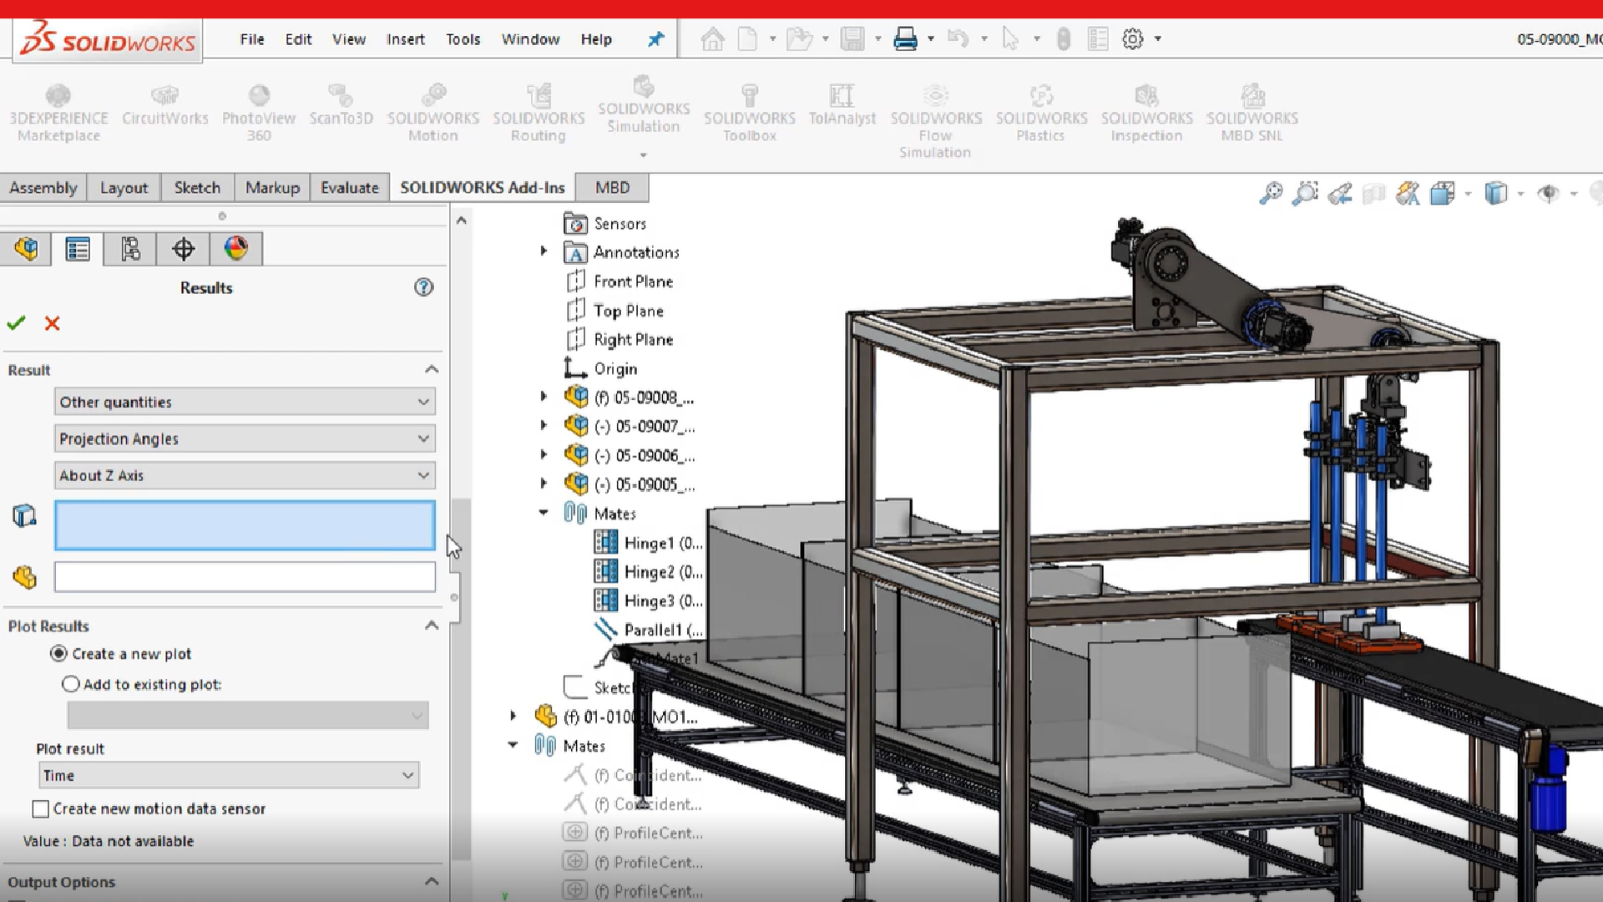Collapse the Mates folder containing Hinge1
This screenshot has width=1603, height=902.
[544, 513]
